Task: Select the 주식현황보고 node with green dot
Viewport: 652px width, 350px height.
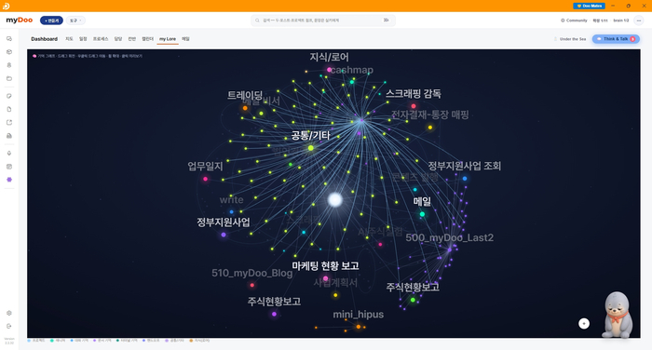Action: [x=413, y=300]
